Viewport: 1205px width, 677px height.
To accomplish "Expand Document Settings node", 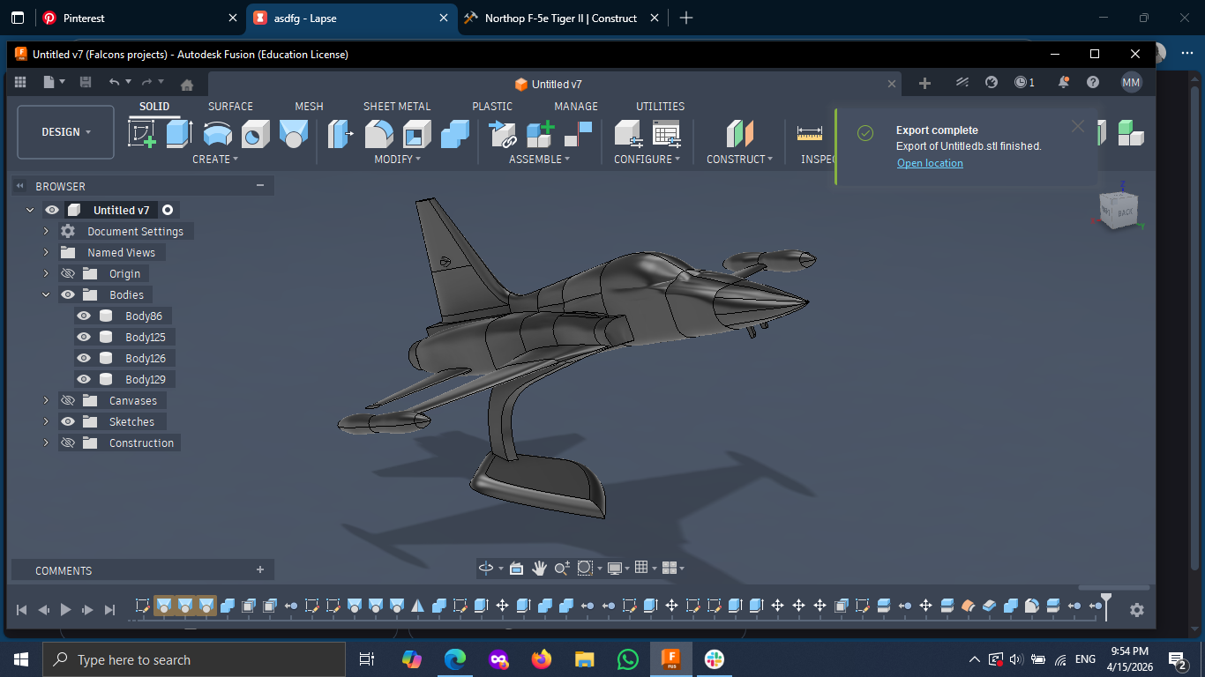I will click(x=46, y=231).
